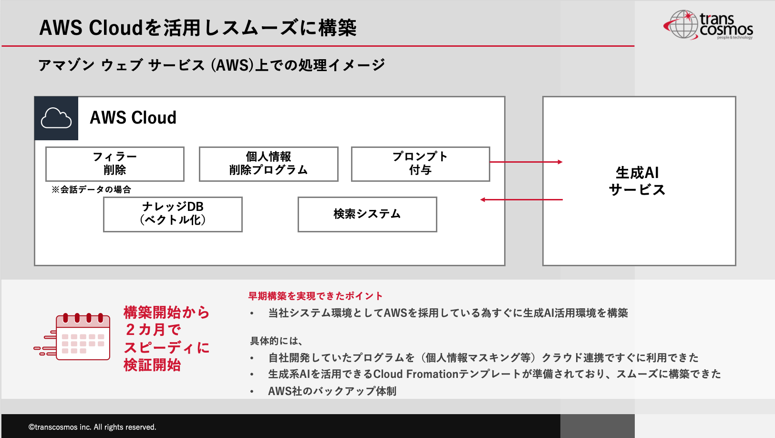Click the red heading 早期構築を実現できたポイント
This screenshot has height=438, width=775.
click(x=315, y=296)
